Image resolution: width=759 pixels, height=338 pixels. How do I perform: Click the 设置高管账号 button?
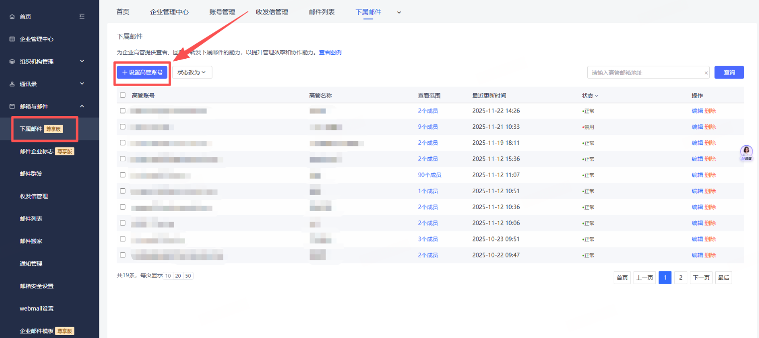[142, 72]
